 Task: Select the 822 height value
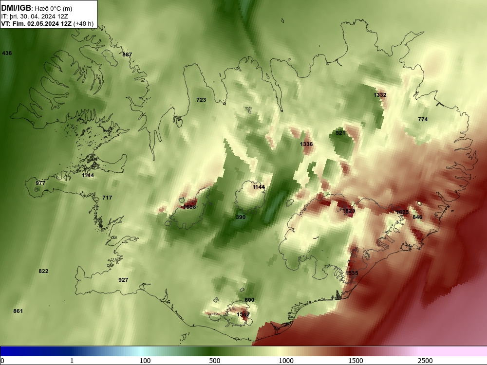pyautogui.click(x=43, y=271)
